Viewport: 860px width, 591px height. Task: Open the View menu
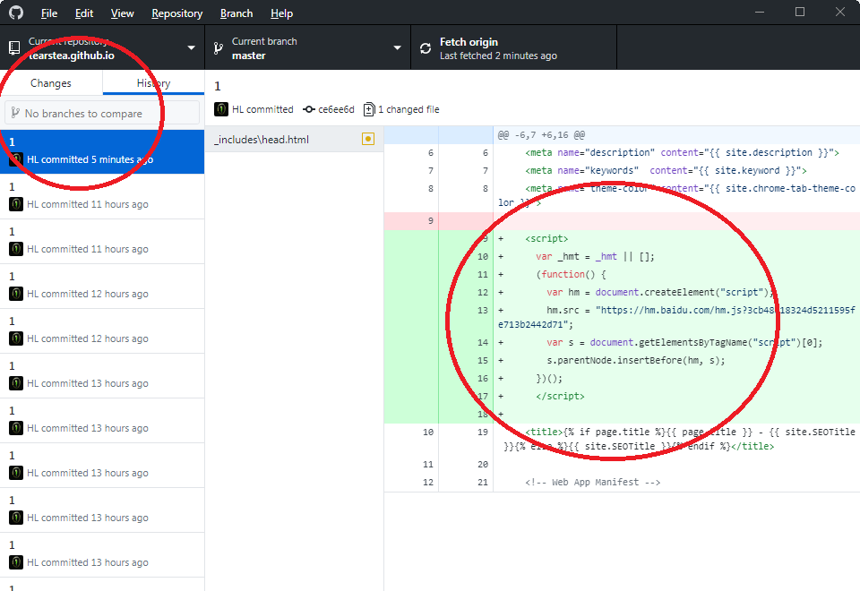[x=123, y=13]
